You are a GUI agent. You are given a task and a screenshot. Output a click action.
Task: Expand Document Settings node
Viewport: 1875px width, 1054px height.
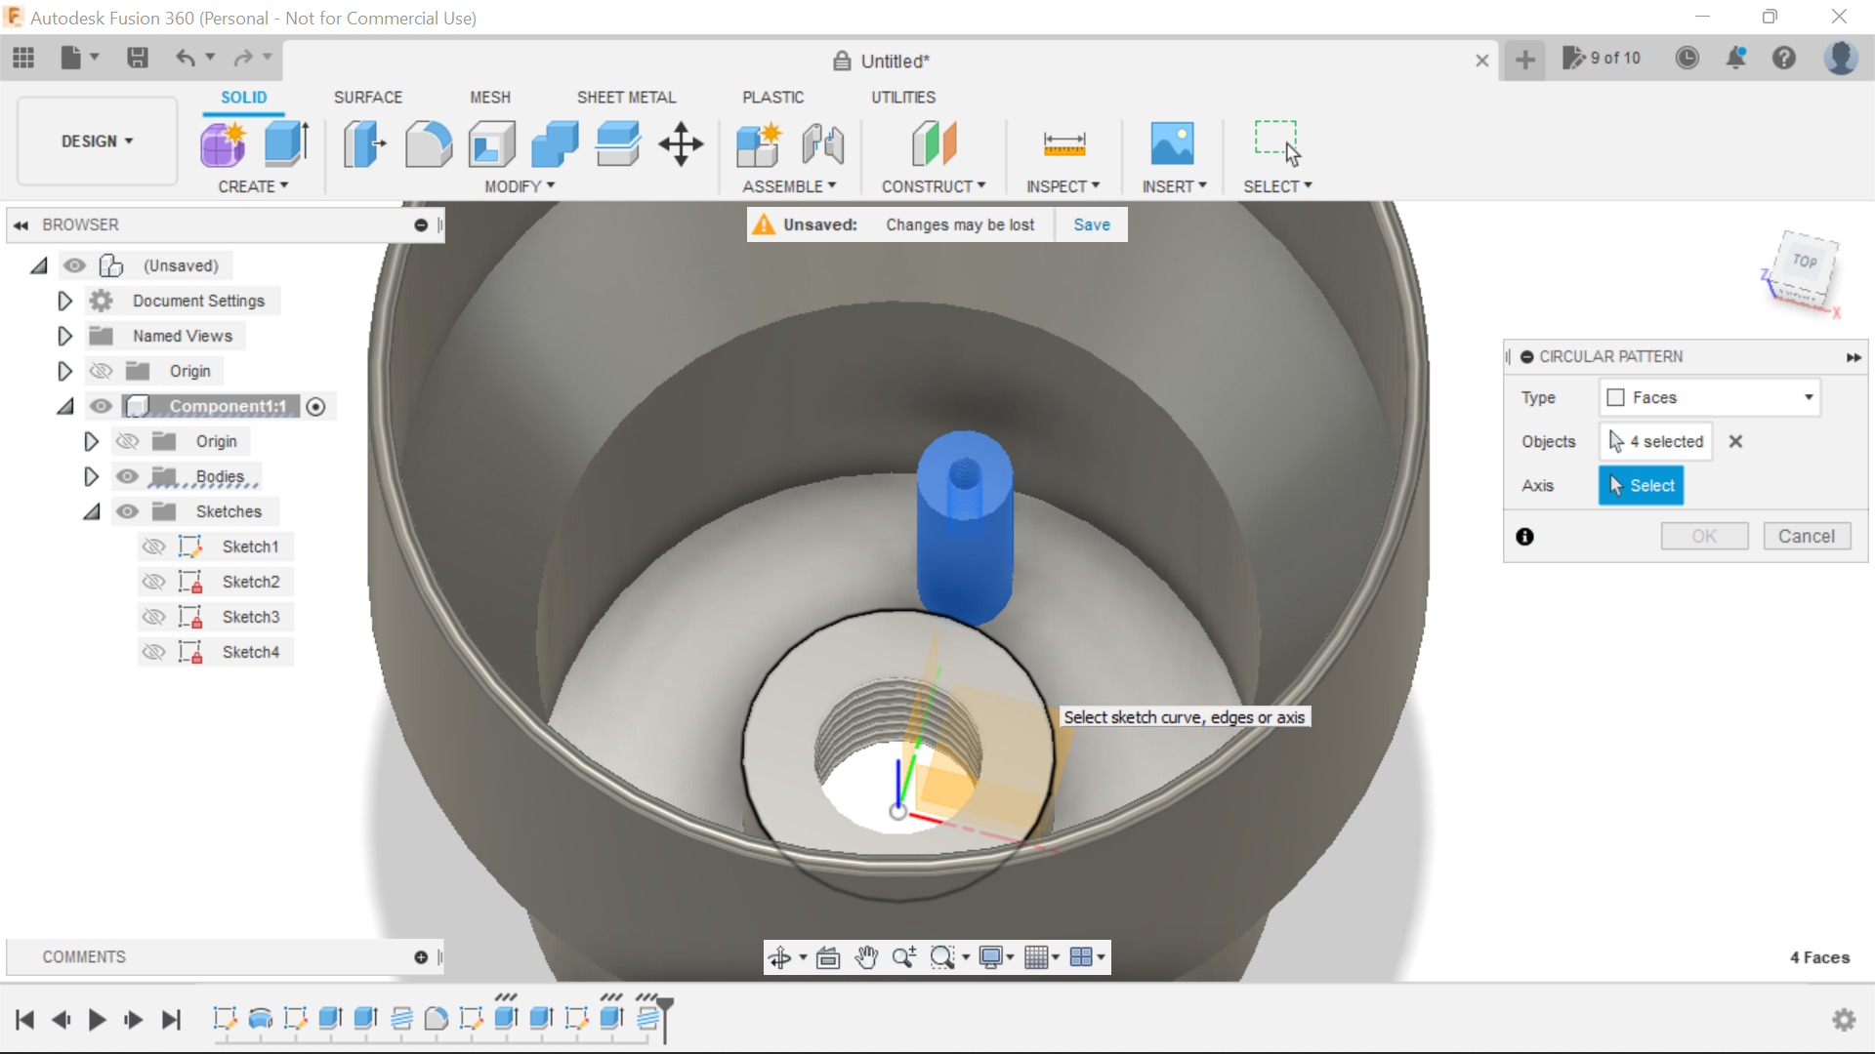(x=64, y=301)
